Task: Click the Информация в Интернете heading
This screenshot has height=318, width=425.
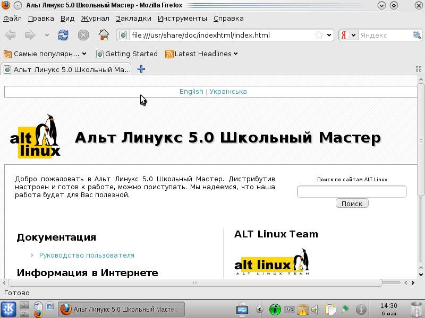Action: pyautogui.click(x=87, y=272)
